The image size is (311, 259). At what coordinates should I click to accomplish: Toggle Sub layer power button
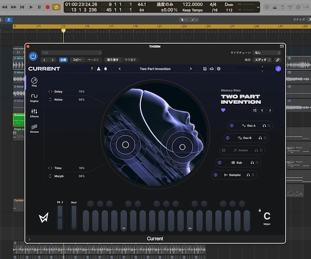click(220, 162)
